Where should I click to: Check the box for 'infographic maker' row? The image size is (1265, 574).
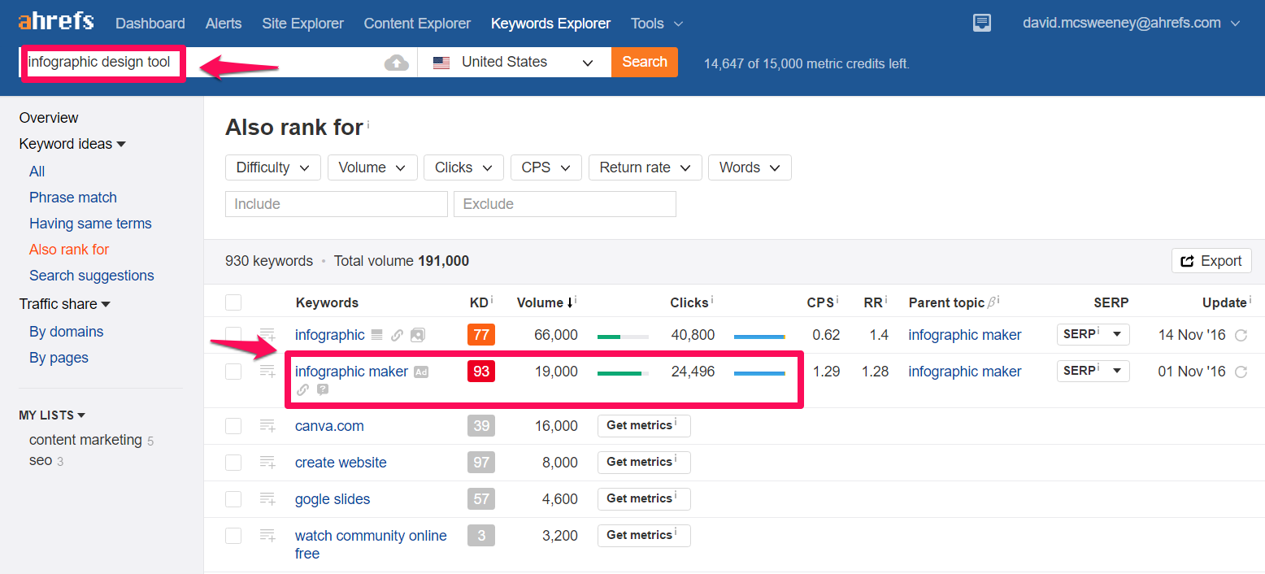tap(233, 372)
